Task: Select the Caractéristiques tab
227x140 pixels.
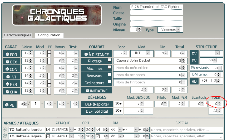Action: pyautogui.click(x=17, y=35)
